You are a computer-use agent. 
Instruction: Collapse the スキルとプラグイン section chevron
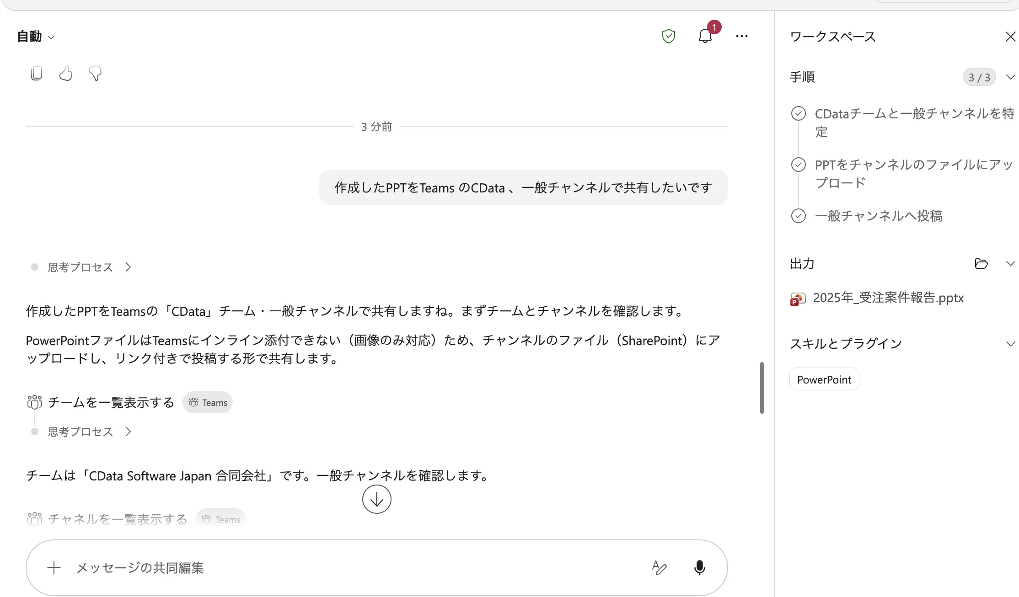point(1011,344)
